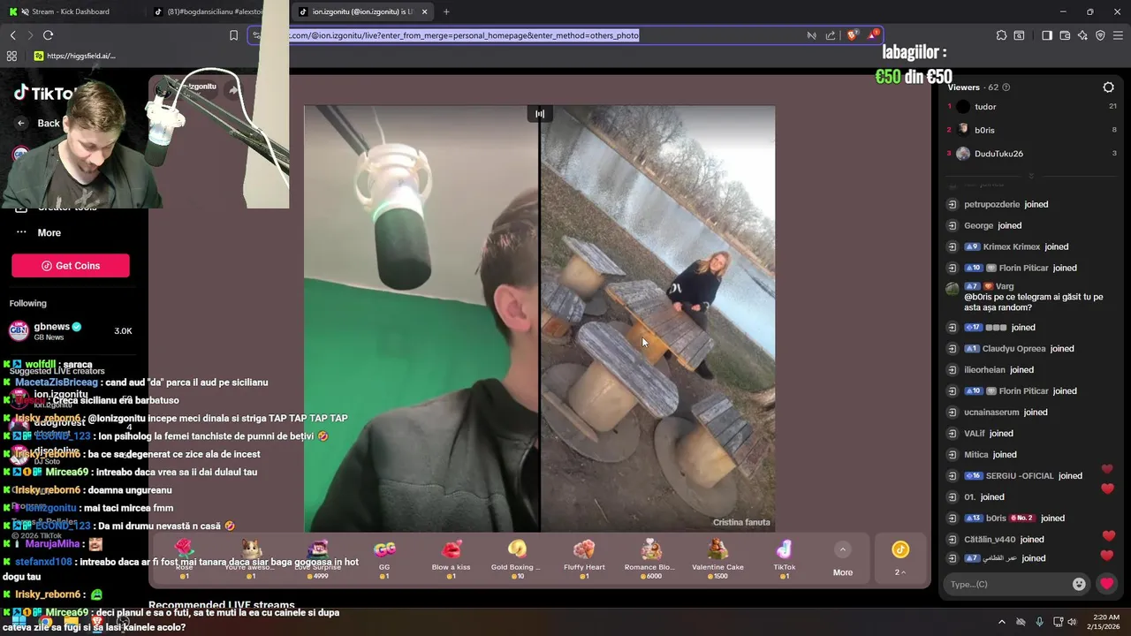
Task: Open a new browser tab
Action: [446, 11]
